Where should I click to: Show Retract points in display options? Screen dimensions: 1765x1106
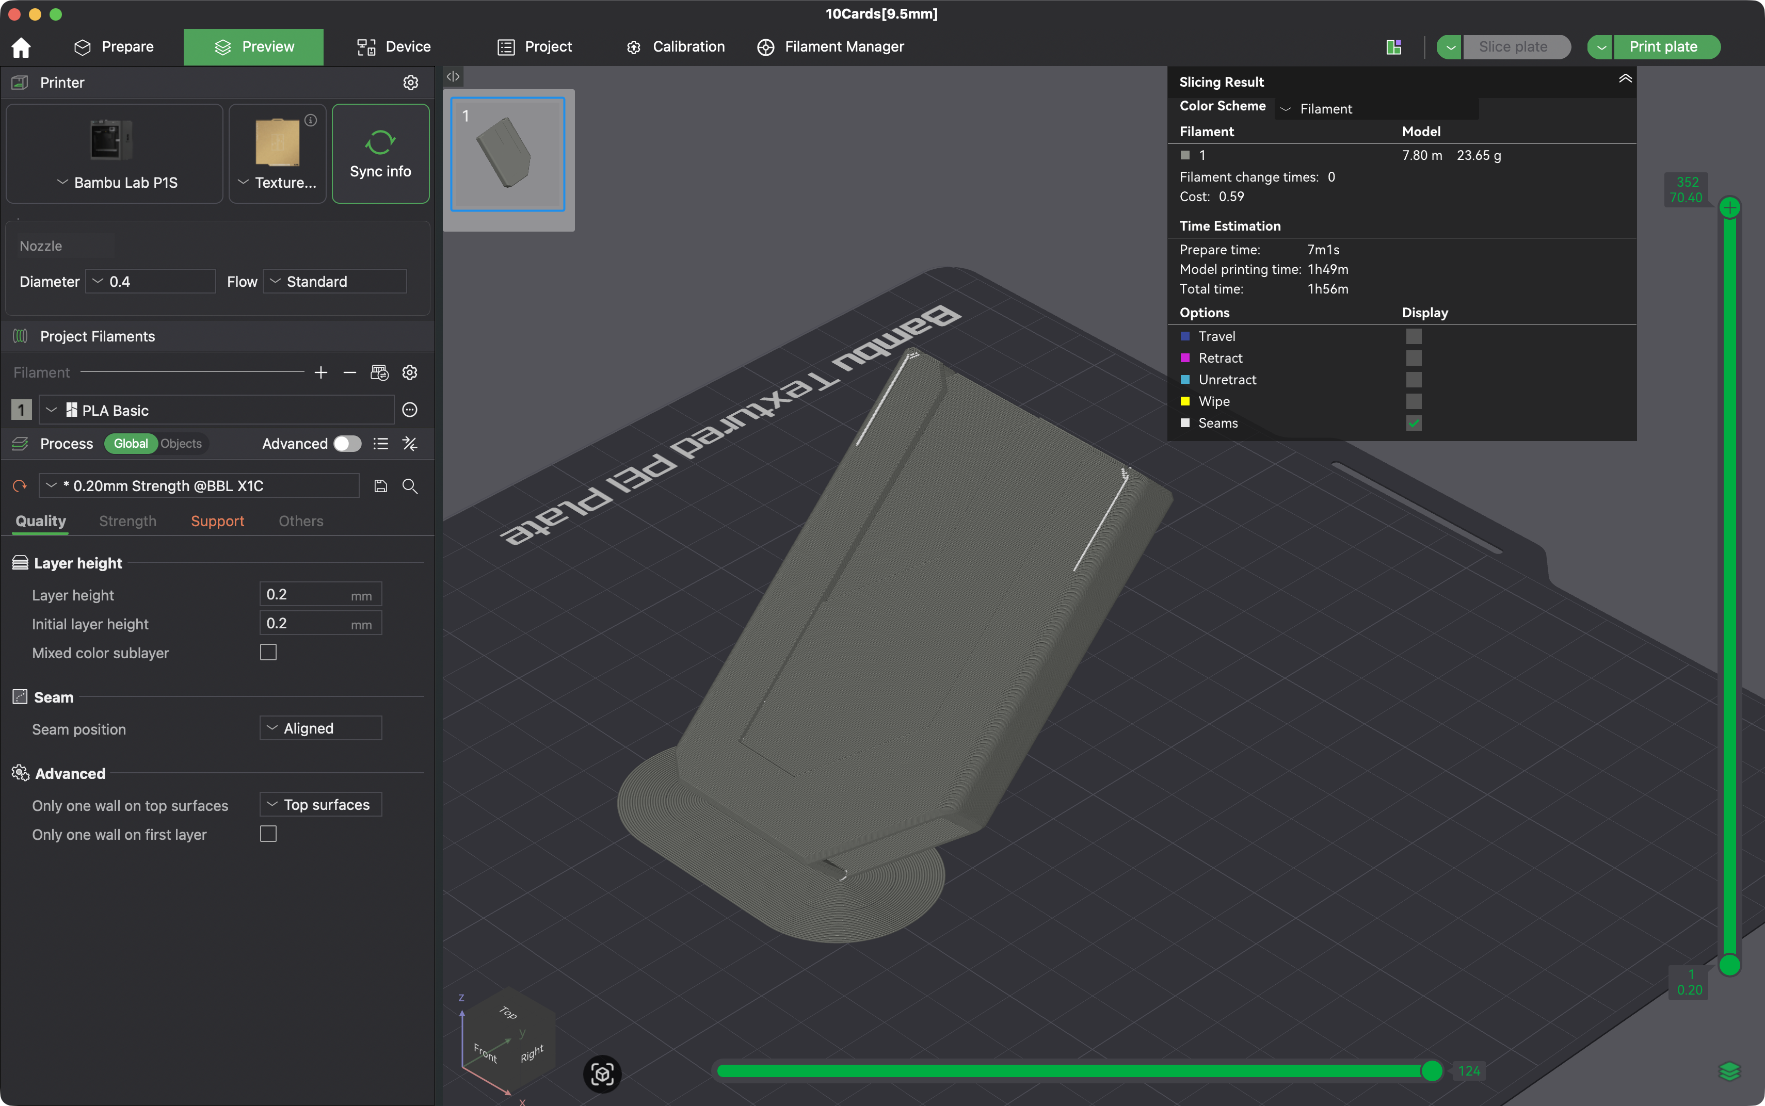tap(1414, 359)
